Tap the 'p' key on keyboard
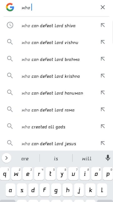 pos(108,174)
